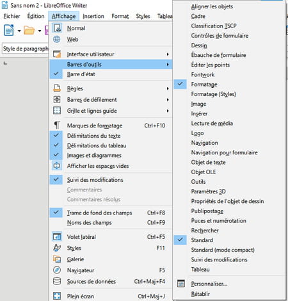Click the New Document icon in toolbar

pyautogui.click(x=9, y=30)
